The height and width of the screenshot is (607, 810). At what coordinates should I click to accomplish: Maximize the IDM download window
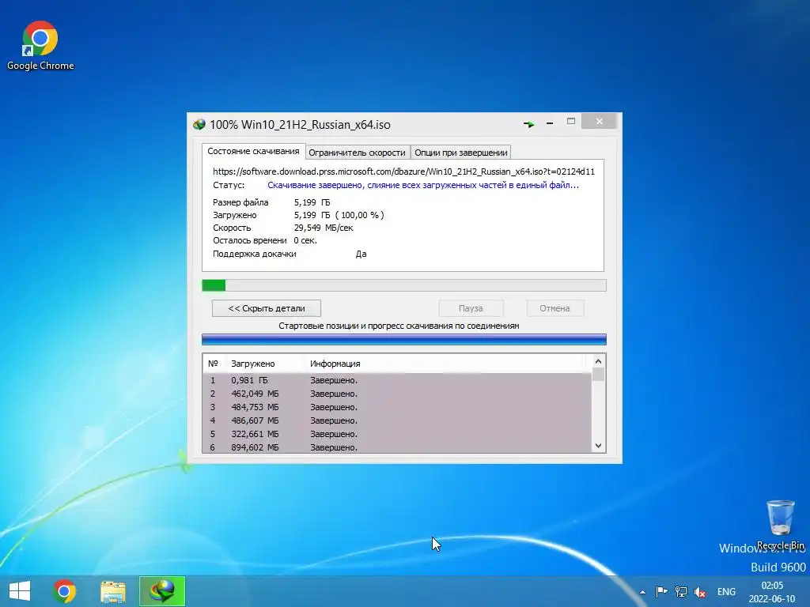[571, 122]
